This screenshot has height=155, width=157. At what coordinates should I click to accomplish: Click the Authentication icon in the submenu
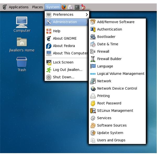coord(93,29)
